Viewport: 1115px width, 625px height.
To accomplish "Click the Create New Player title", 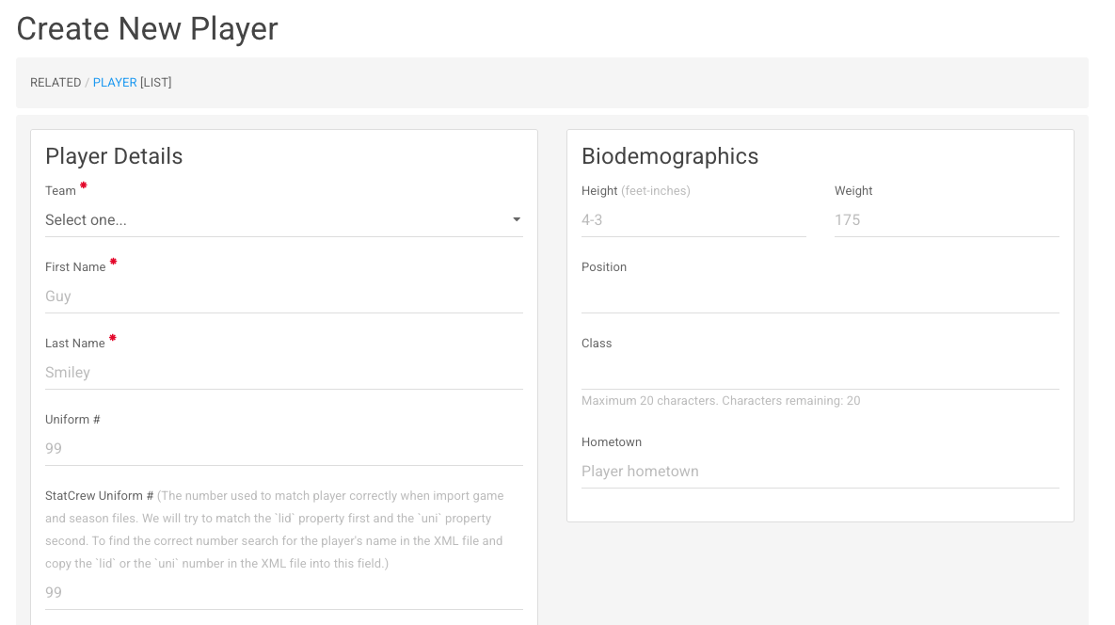I will pyautogui.click(x=147, y=28).
